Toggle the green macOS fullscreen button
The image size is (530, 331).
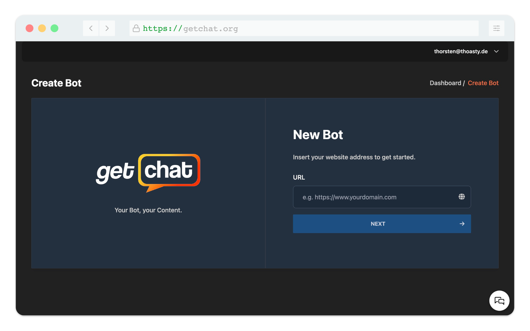coord(55,28)
